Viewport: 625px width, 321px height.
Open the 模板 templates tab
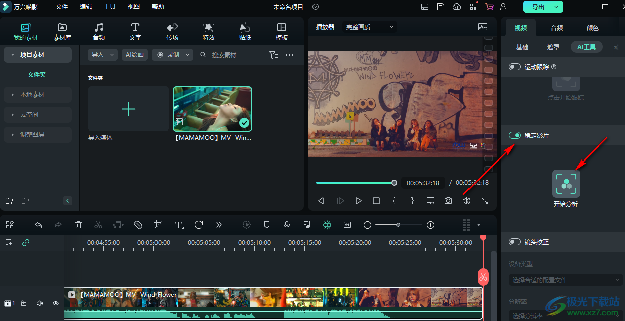point(282,31)
